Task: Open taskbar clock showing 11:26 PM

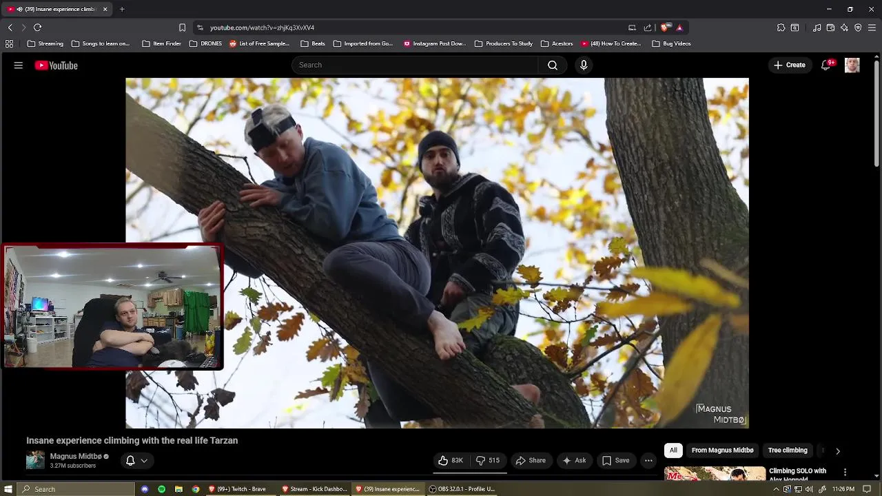Action: [843, 489]
